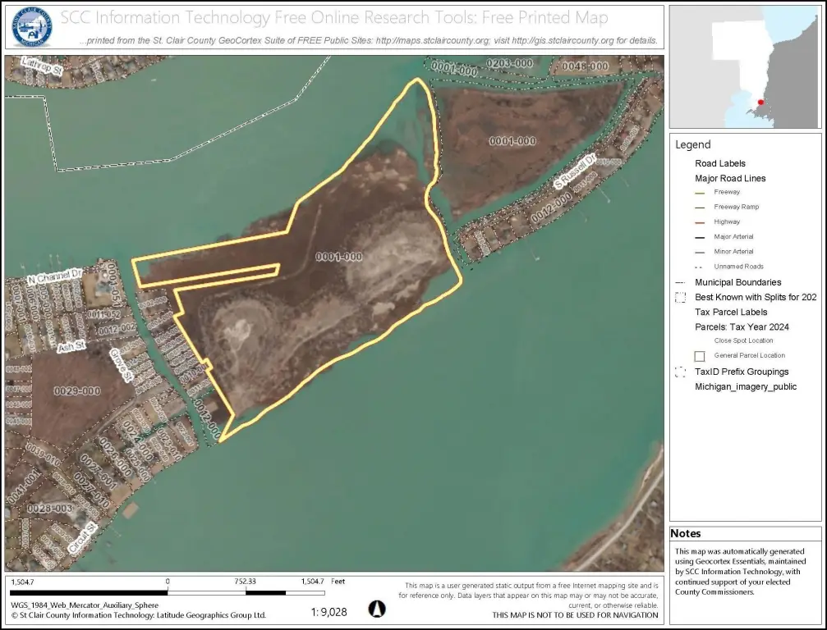827x630 pixels.
Task: Click the Highway line symbol in legend
Action: pyautogui.click(x=700, y=221)
